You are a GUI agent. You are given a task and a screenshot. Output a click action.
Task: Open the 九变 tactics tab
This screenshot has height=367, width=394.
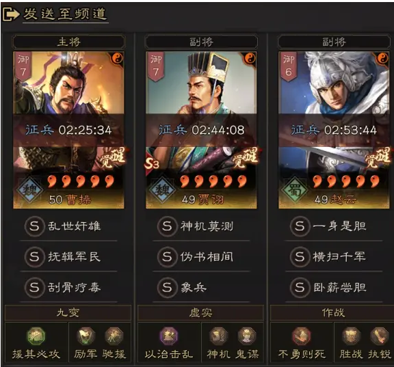tap(68, 313)
